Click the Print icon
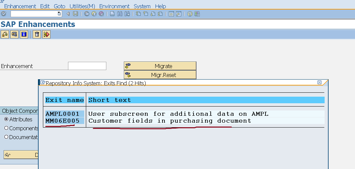Screen dimensions: 355x169 (x=112, y=14)
